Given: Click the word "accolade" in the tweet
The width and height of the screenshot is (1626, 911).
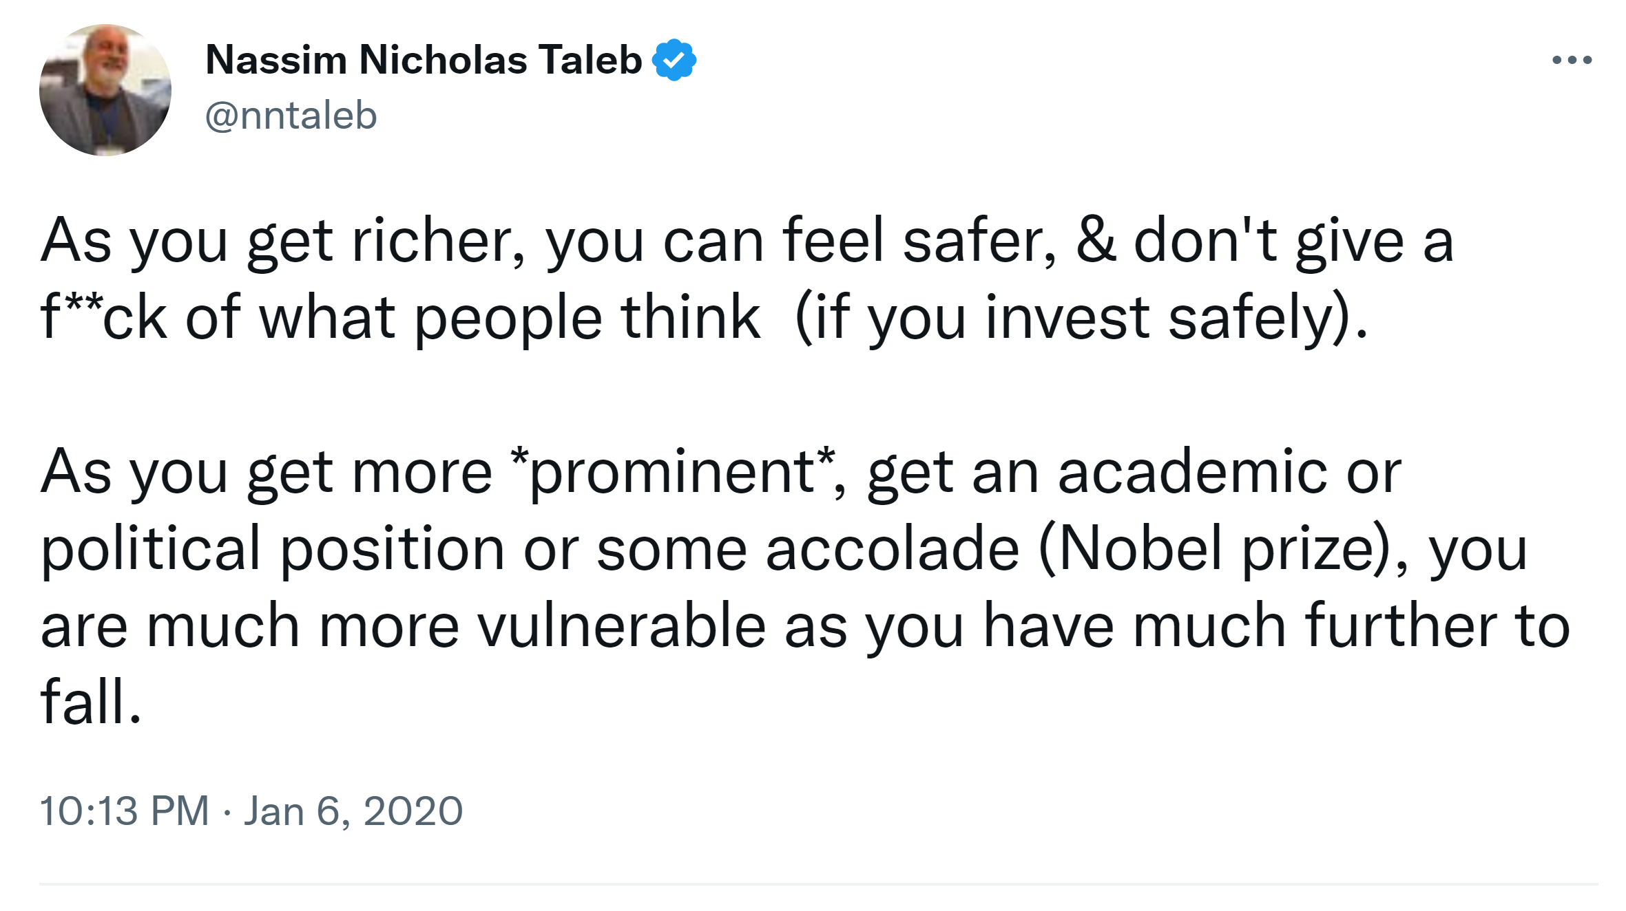Looking at the screenshot, I should coord(892,549).
